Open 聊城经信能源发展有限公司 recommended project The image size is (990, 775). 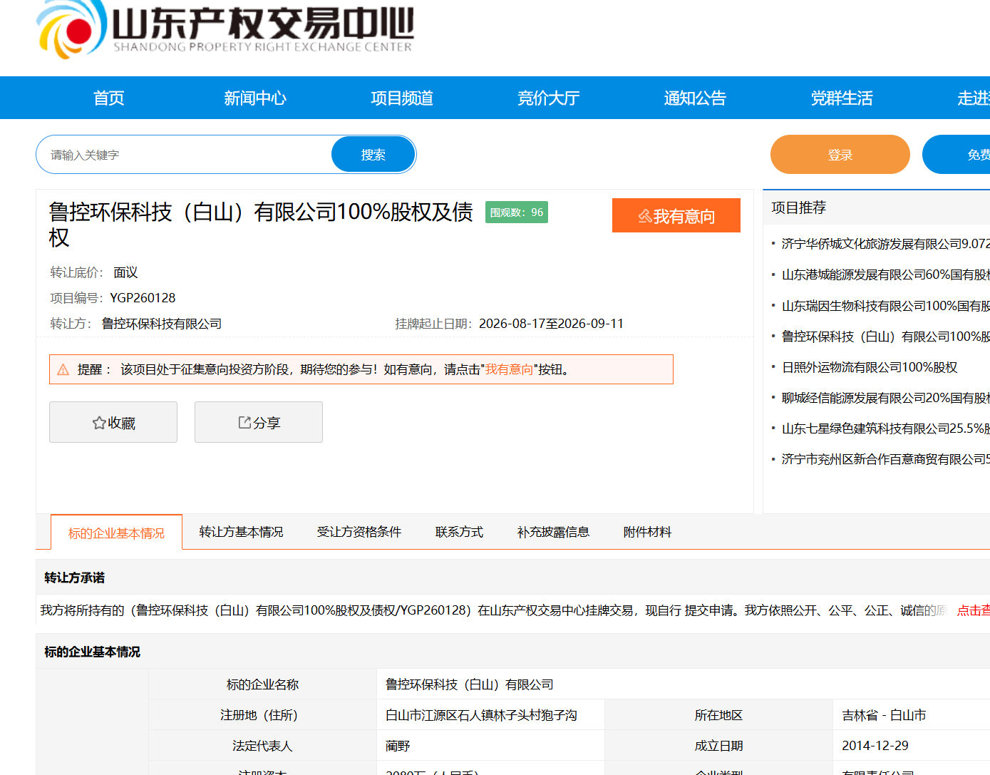(x=885, y=398)
